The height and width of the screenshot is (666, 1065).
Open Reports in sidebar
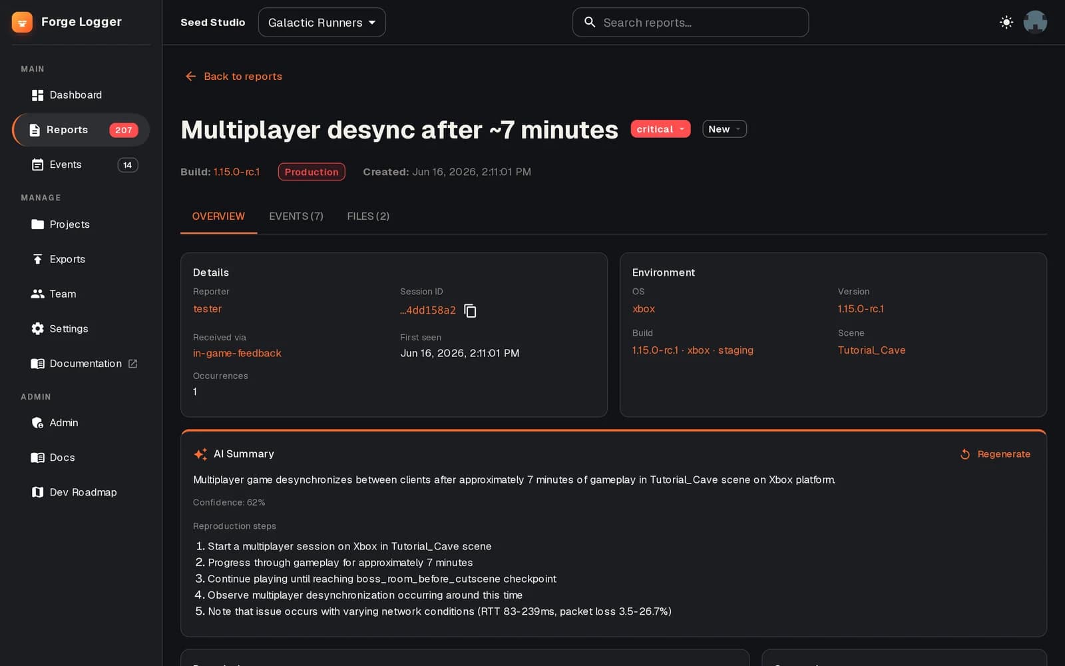[81, 130]
